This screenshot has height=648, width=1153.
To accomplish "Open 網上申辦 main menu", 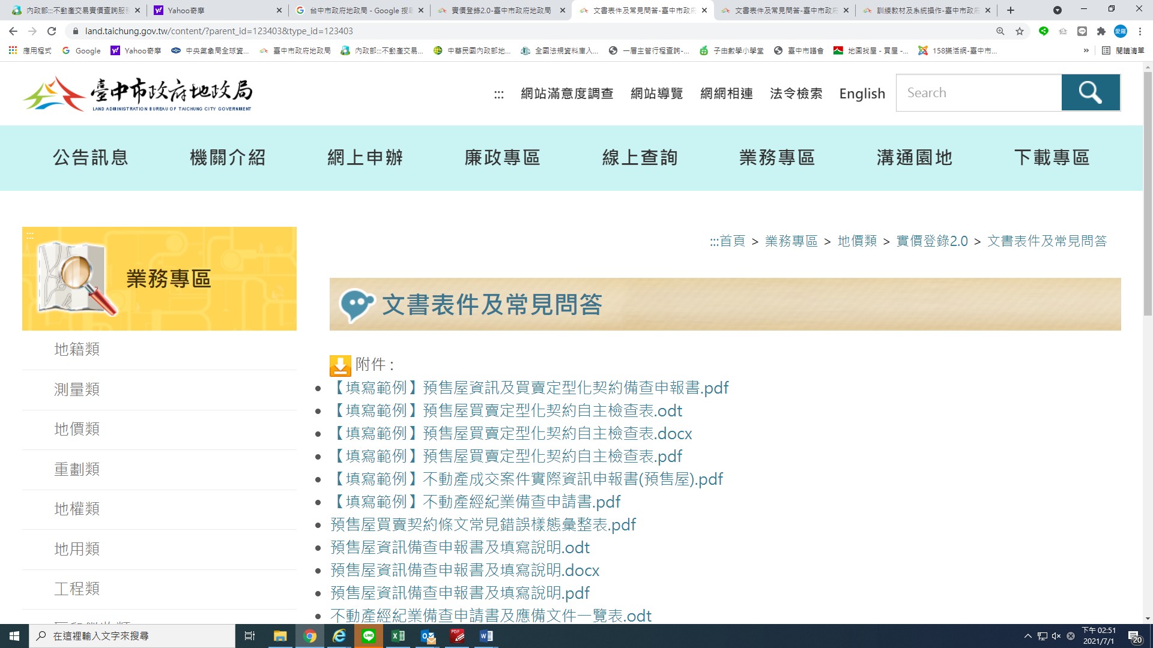I will coord(365,158).
